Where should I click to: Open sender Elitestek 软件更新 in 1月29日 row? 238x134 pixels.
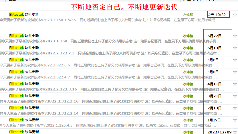coord(24,120)
